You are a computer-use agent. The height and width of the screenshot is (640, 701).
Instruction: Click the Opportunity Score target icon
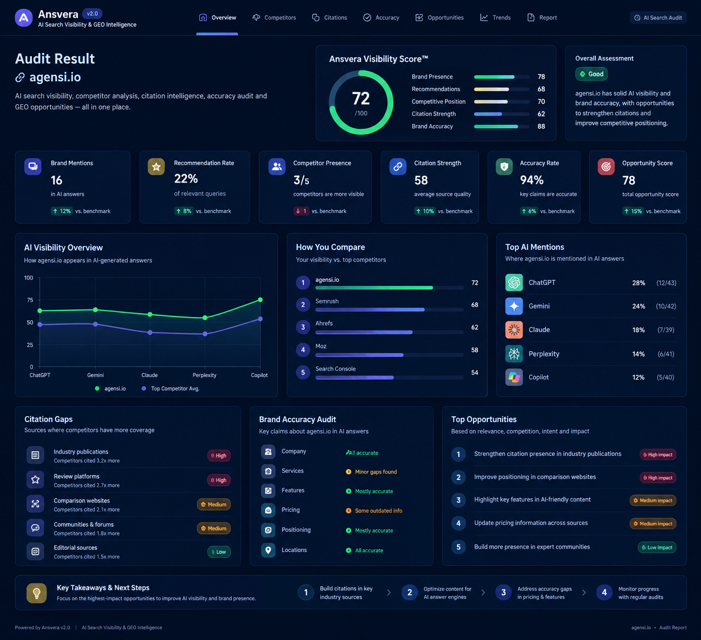pos(606,167)
